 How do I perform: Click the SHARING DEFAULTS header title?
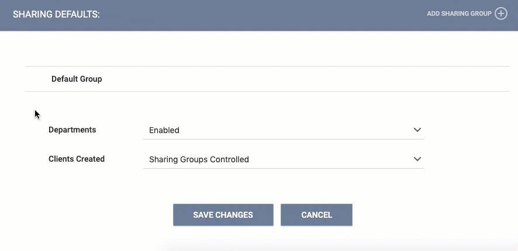(x=56, y=15)
